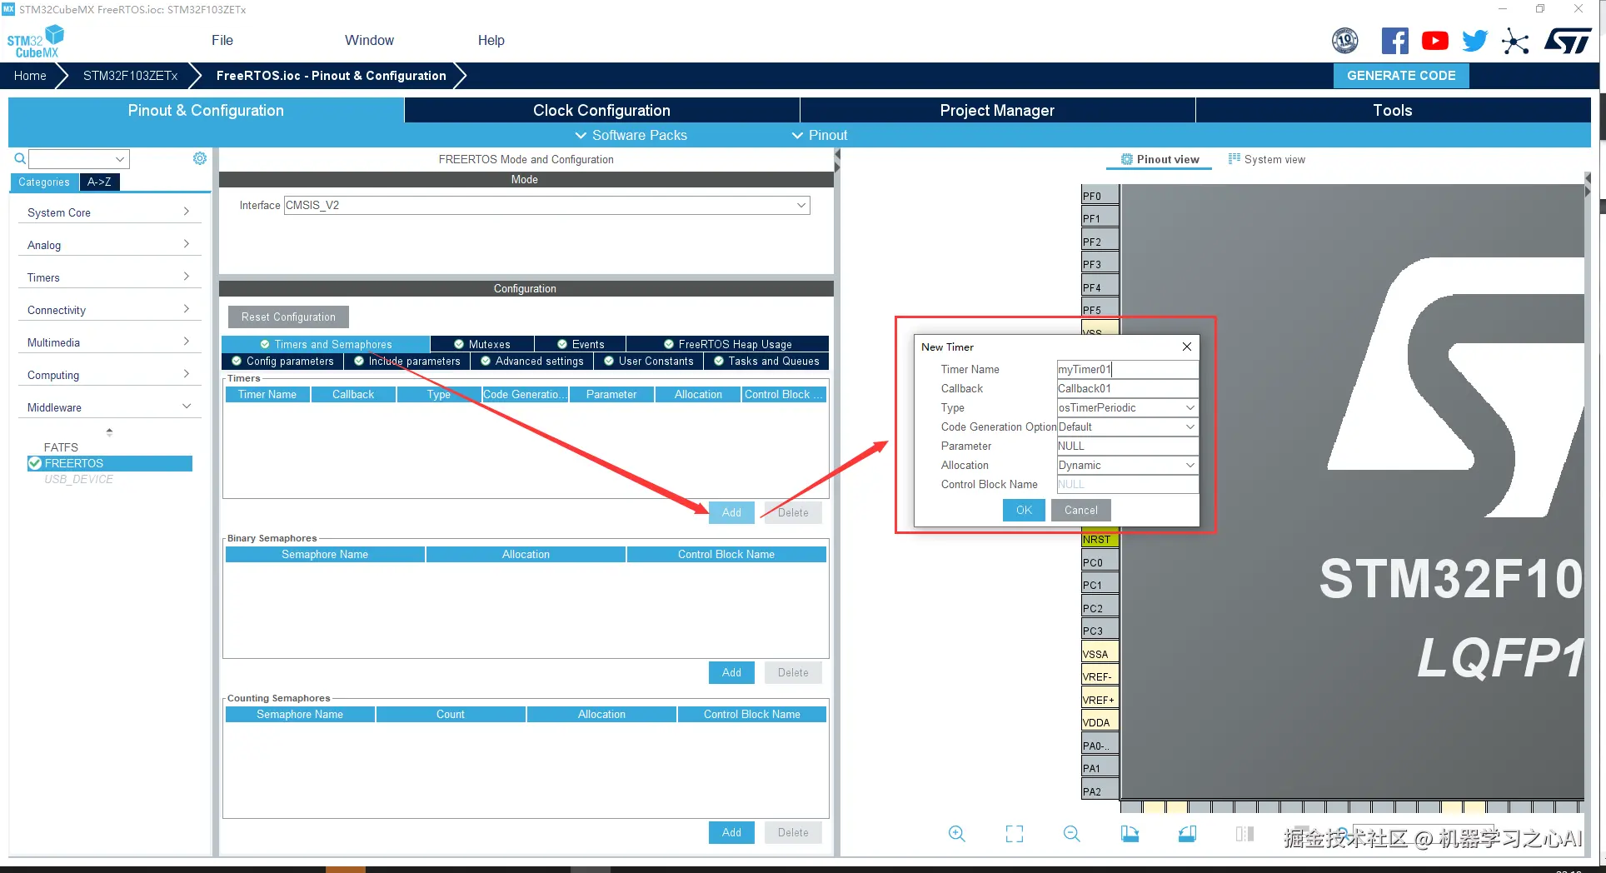Open the Tasks and Queues tab

click(x=766, y=361)
